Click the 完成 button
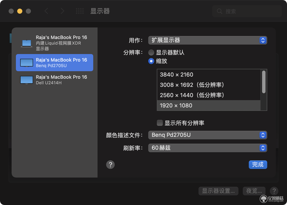Viewport: 287px width, 205px height. tap(258, 165)
